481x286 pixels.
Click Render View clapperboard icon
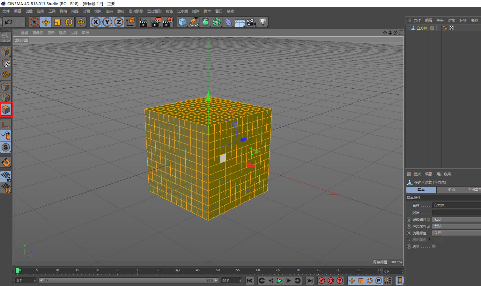(144, 22)
